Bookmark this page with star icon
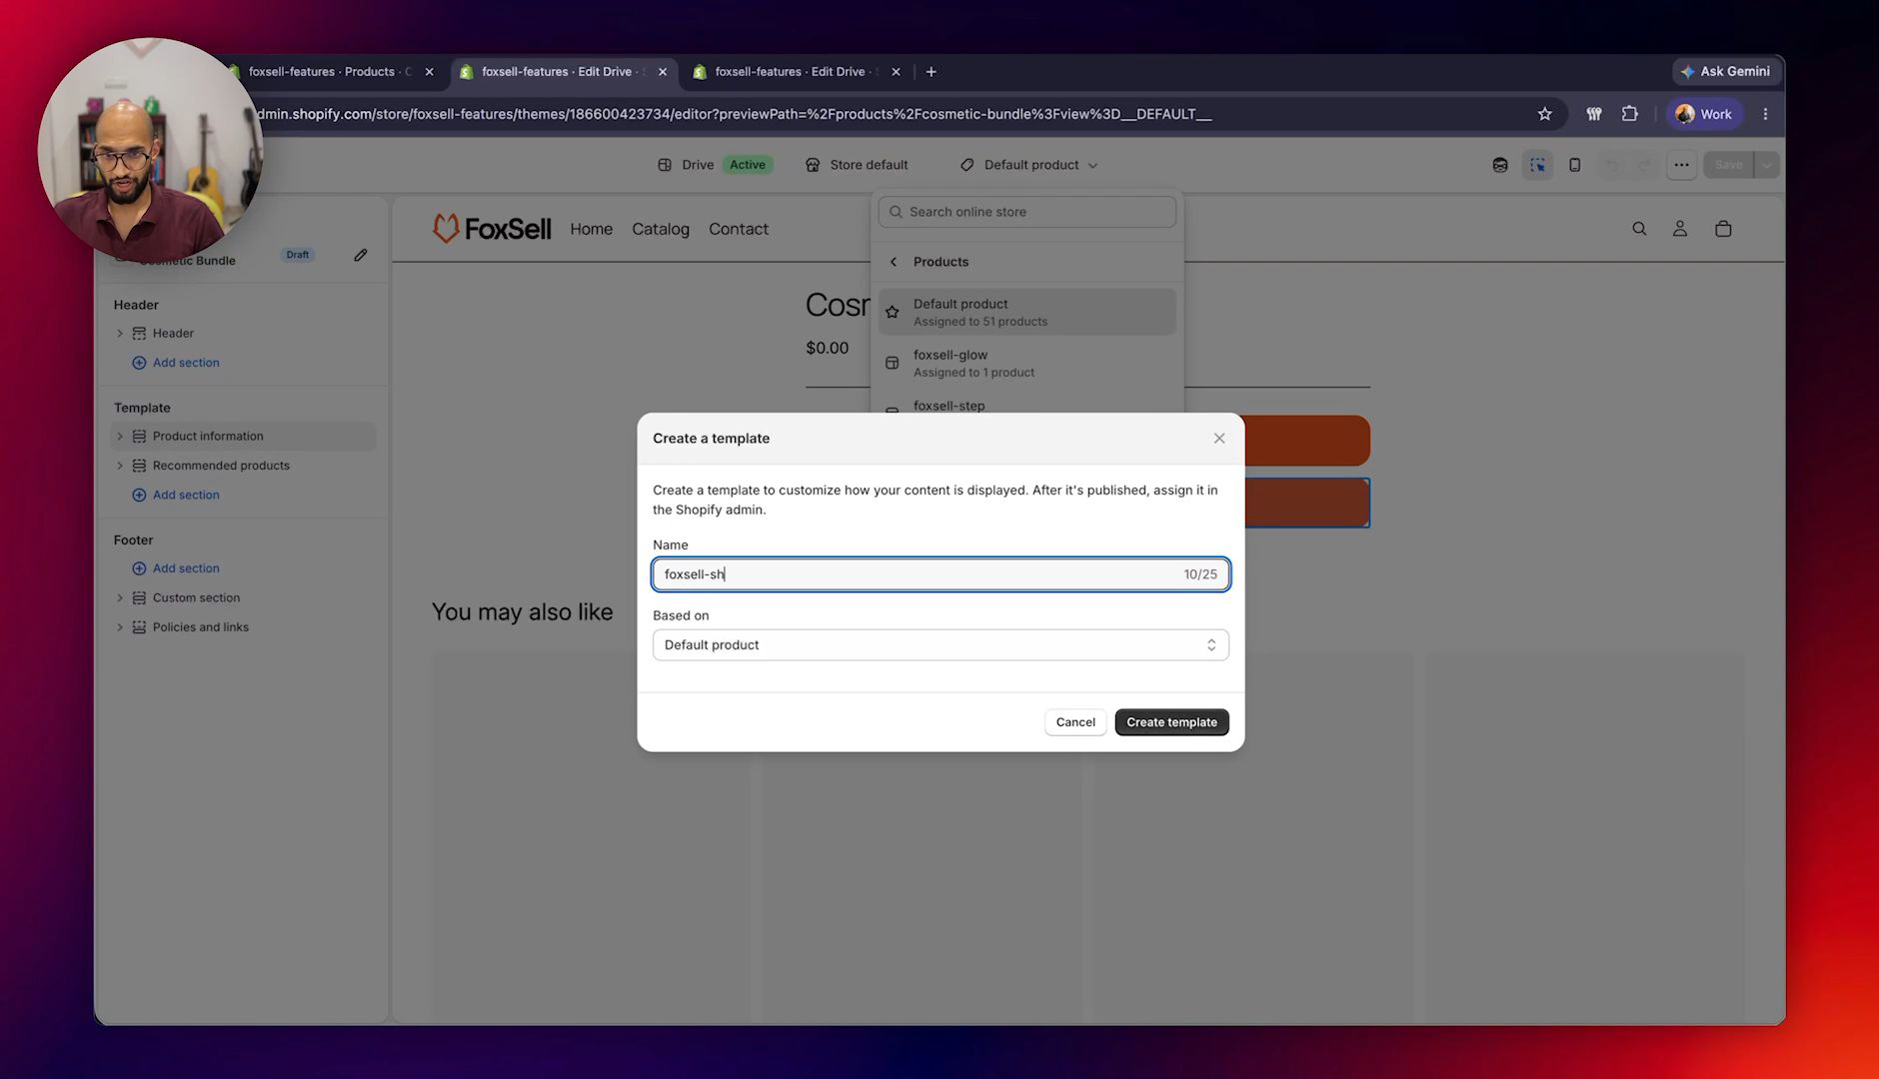This screenshot has width=1879, height=1079. (x=1544, y=114)
